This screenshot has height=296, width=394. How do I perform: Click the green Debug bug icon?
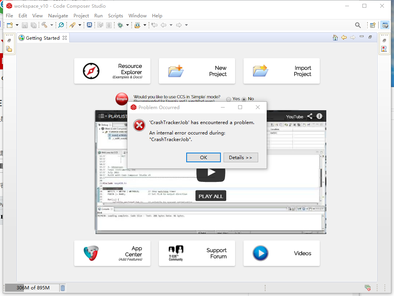click(120, 25)
